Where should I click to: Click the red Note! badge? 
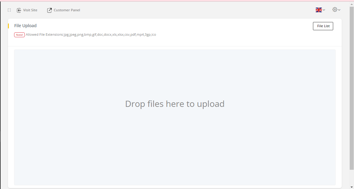pos(19,35)
